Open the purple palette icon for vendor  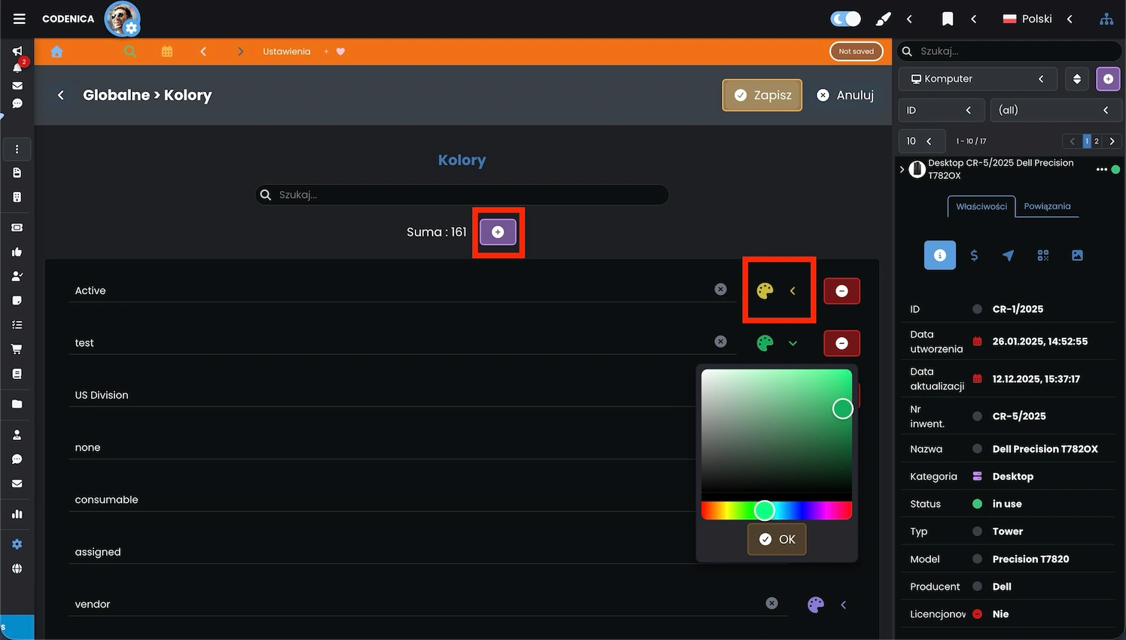[815, 605]
